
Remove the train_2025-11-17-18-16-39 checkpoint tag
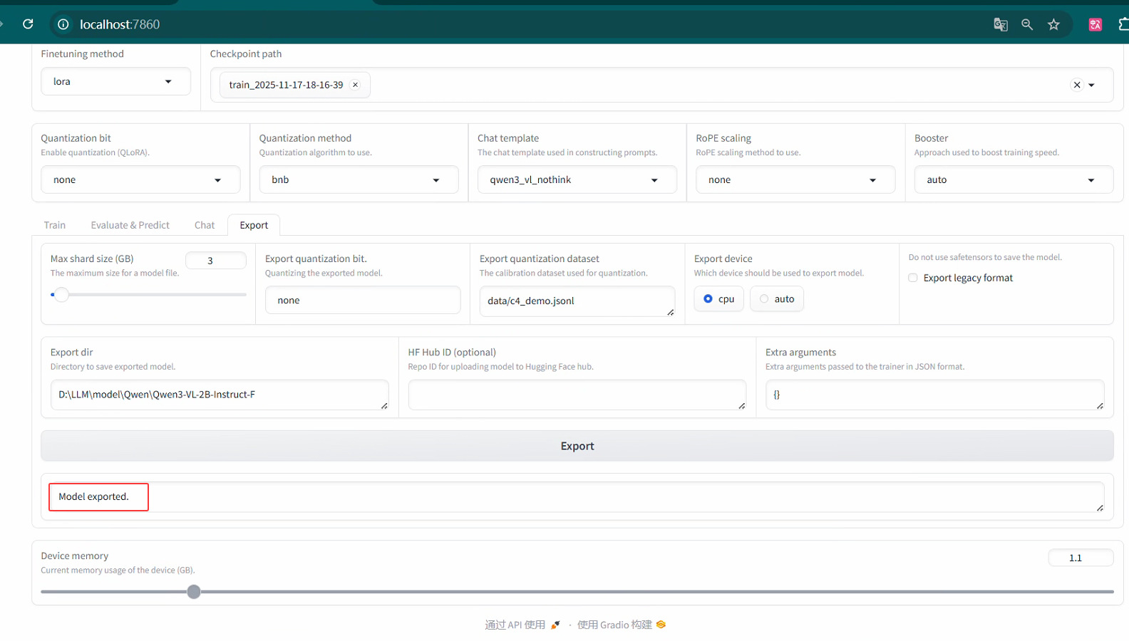click(x=355, y=85)
